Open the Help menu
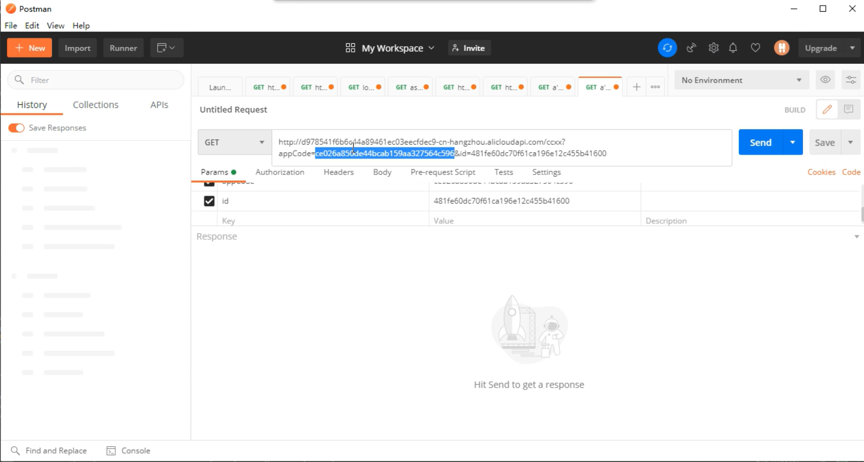Screen dimensions: 864x462 click(x=81, y=25)
